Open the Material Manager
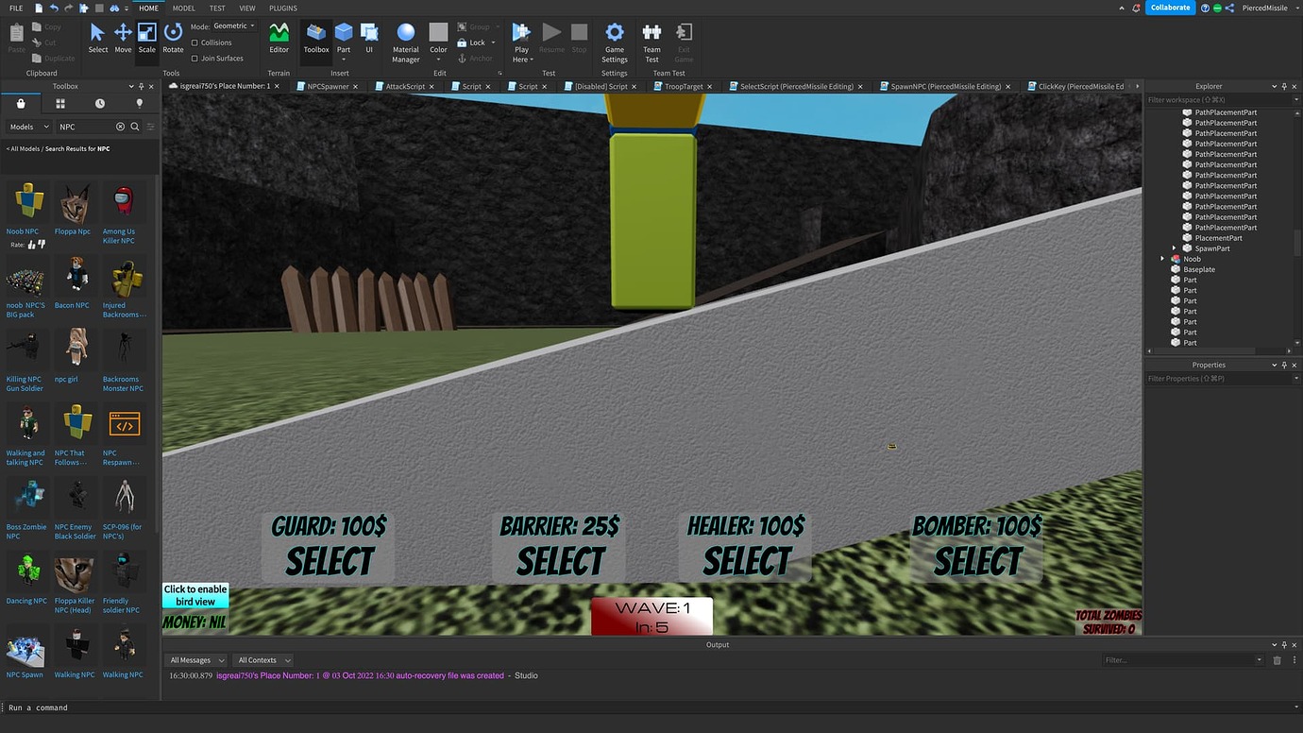 pos(405,38)
